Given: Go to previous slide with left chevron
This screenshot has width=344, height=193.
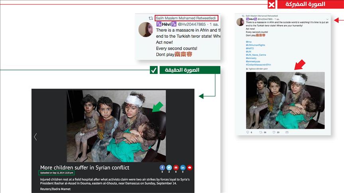Looking at the screenshot, I should [35, 137].
